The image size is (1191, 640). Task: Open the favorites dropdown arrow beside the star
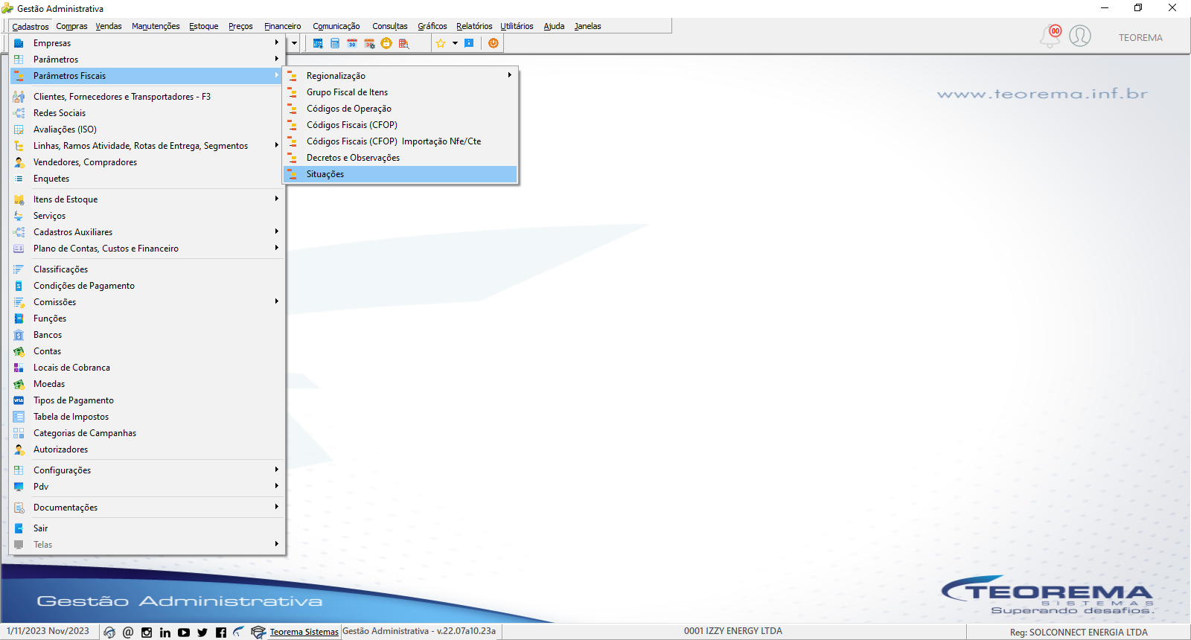click(x=455, y=43)
